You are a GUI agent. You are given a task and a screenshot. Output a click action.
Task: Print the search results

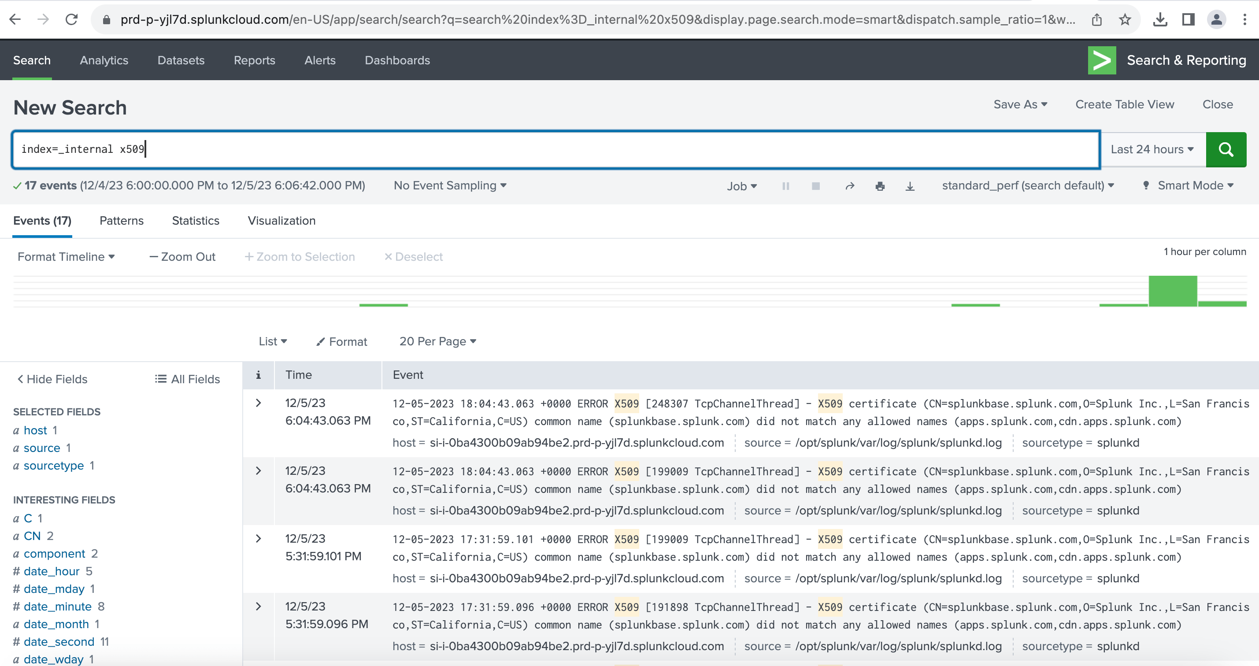pos(880,186)
